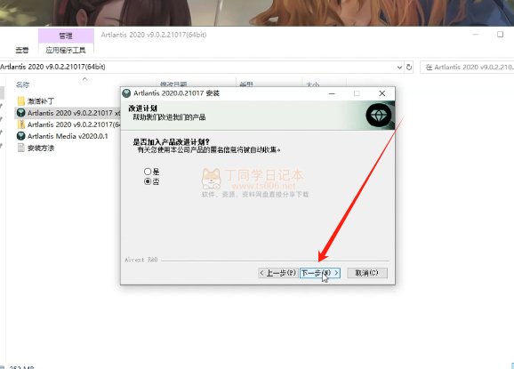Screen dimensions: 514x369
Task: Sort by the 修改日期 column header
Action: [x=173, y=84]
